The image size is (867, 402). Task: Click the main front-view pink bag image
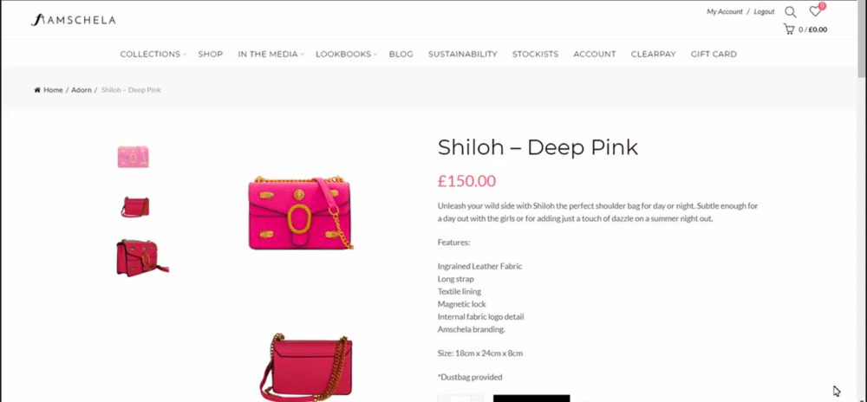click(x=301, y=212)
